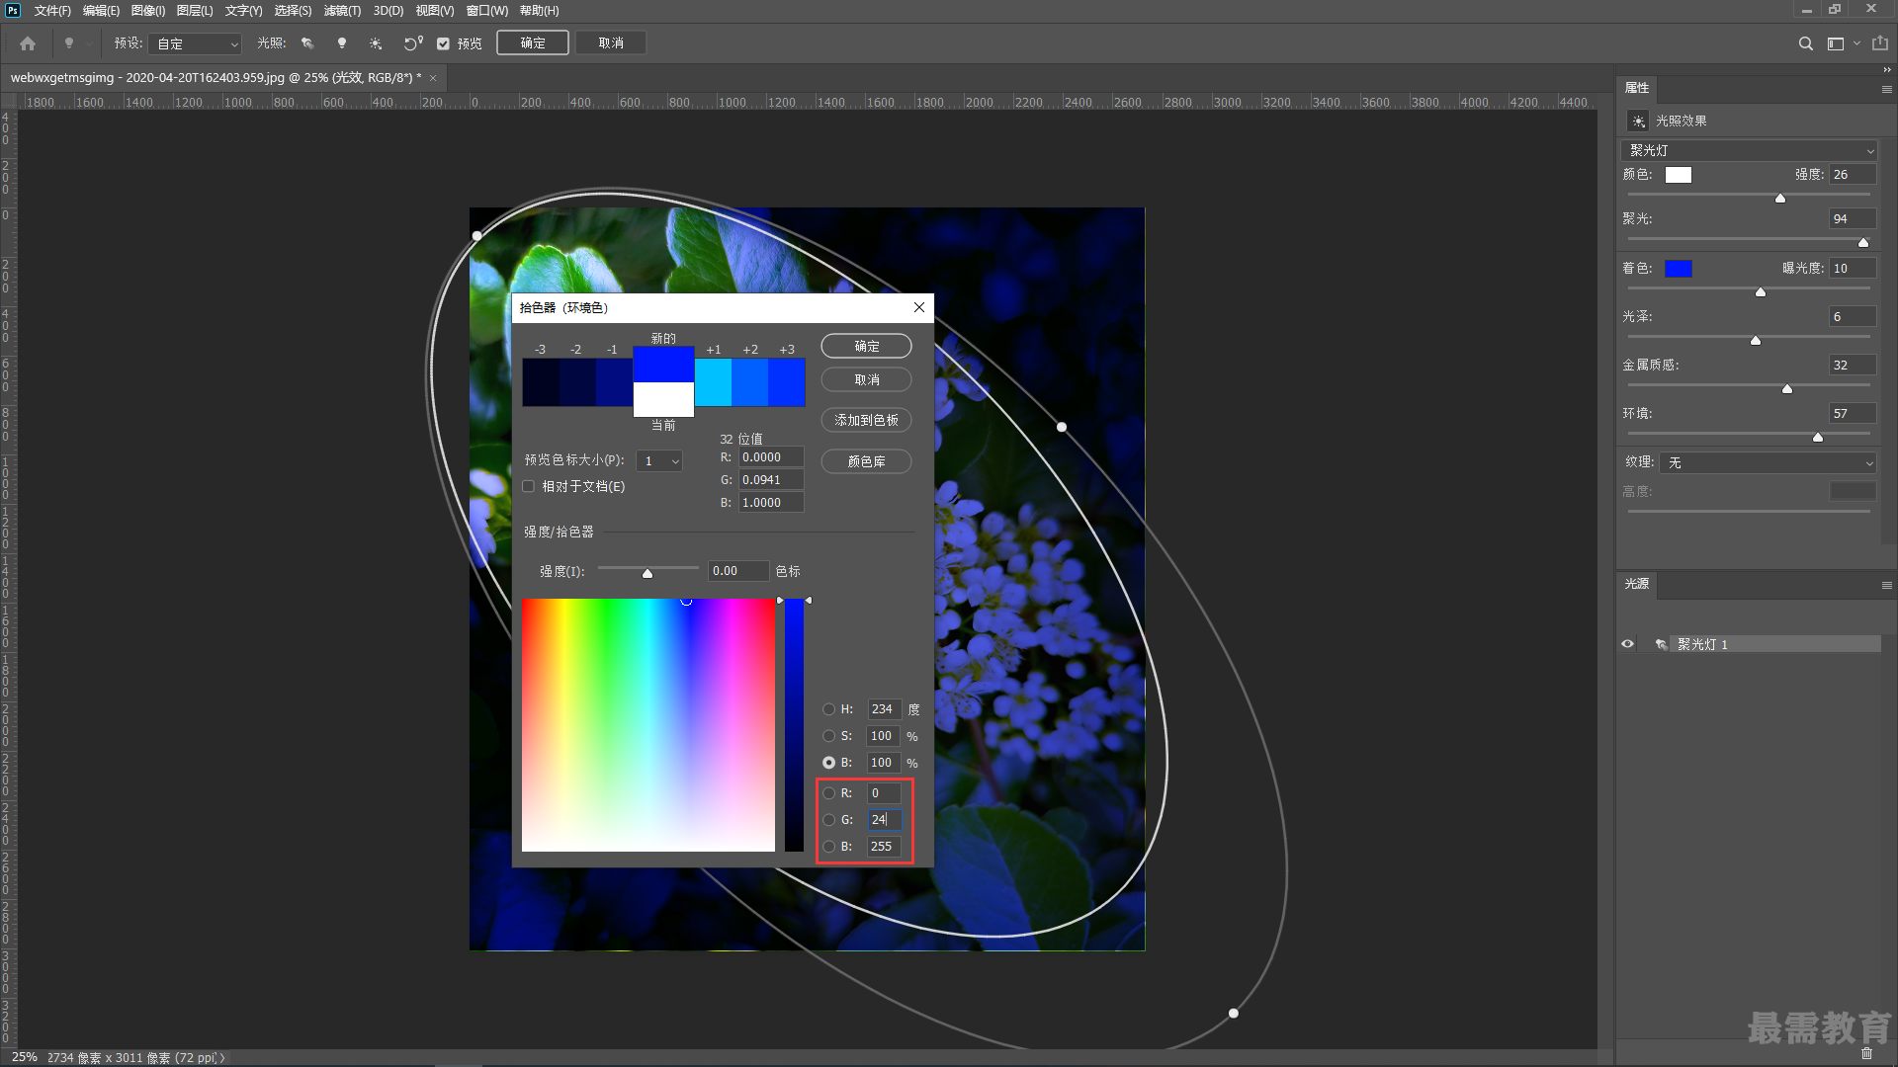This screenshot has width=1898, height=1067.
Task: Open the 滤镜 menu
Action: tap(342, 11)
